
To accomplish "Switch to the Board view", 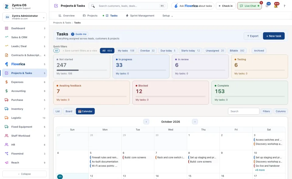I will 69,111.
